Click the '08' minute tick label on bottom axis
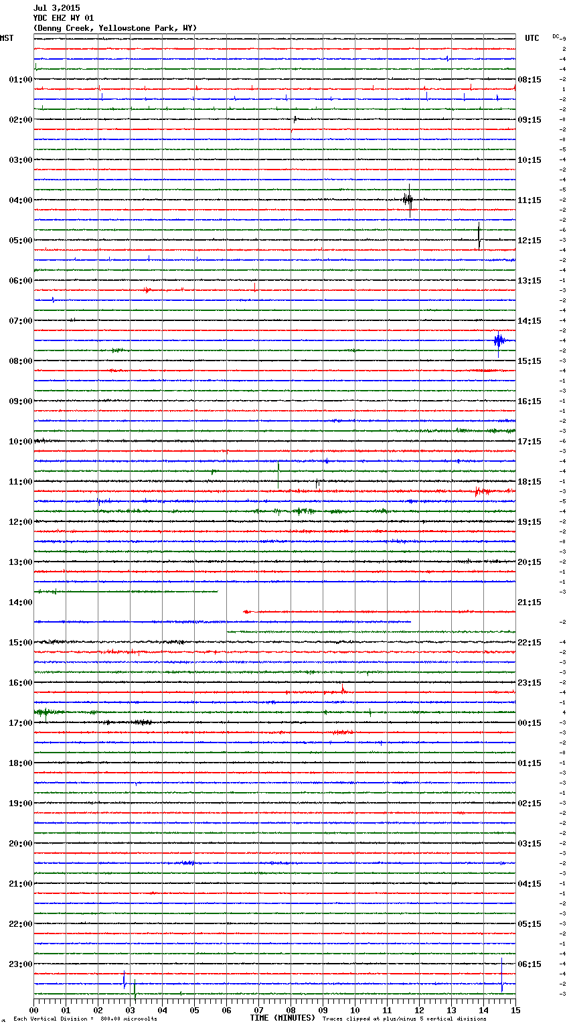The width and height of the screenshot is (569, 1028). 291,1010
